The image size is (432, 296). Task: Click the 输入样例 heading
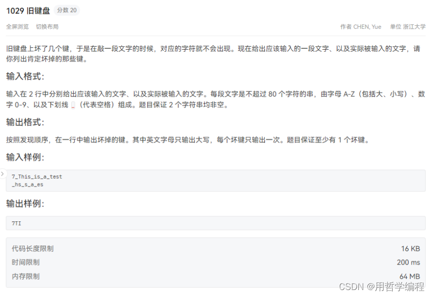tap(25, 157)
